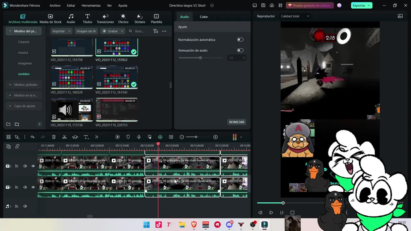Select the text tool icon

point(86,137)
